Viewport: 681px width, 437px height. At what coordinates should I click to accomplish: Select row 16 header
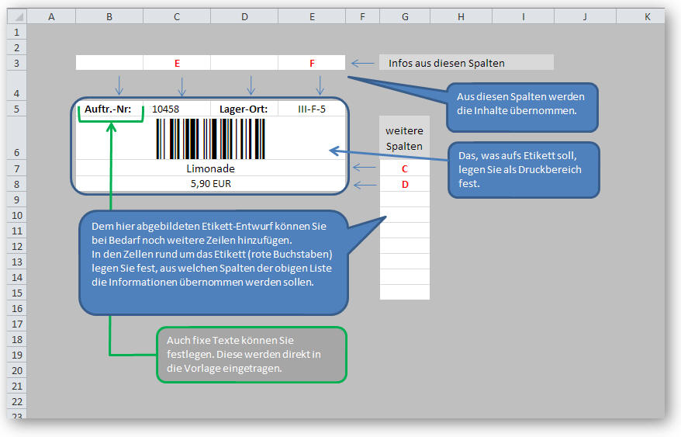(x=17, y=308)
